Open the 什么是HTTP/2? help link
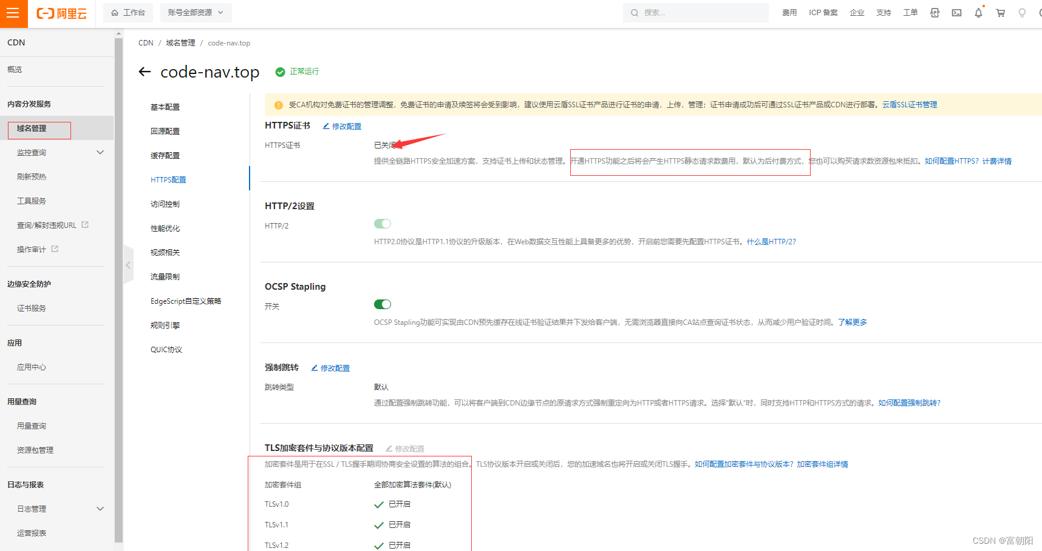The image size is (1042, 551). pyautogui.click(x=771, y=242)
